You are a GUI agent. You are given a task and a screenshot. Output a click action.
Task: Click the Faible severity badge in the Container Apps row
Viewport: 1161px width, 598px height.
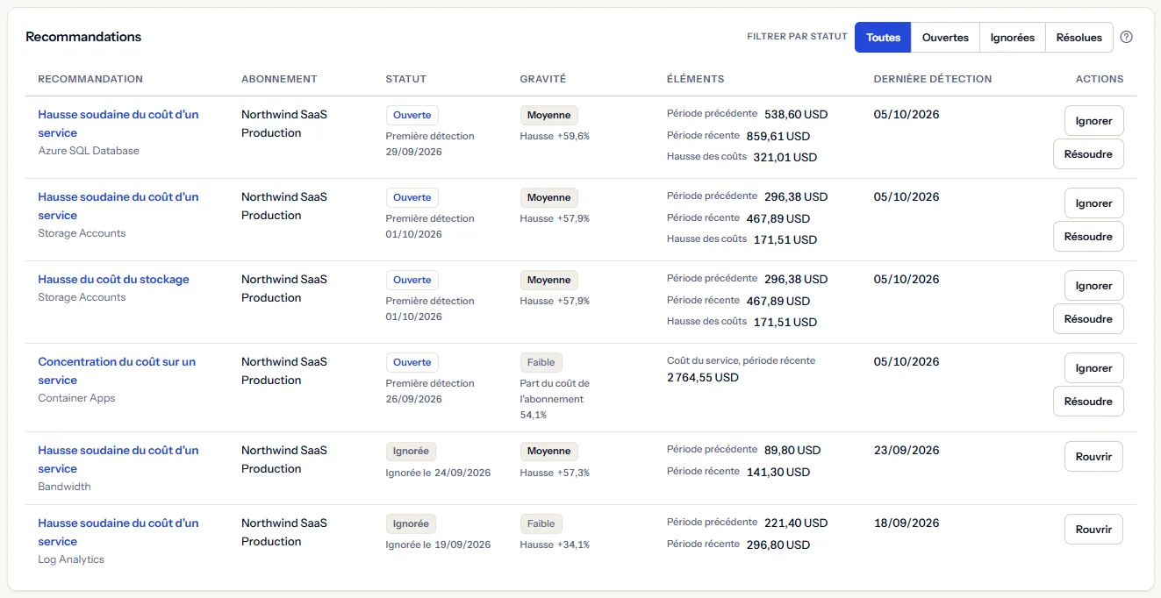[x=541, y=363]
